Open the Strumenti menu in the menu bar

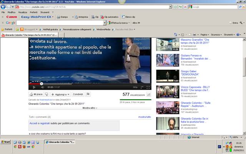[x=45, y=12]
